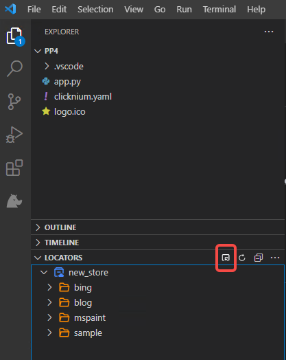Viewport: 286px width, 360px height.
Task: Collapse all in Locators panel
Action: coord(259,258)
